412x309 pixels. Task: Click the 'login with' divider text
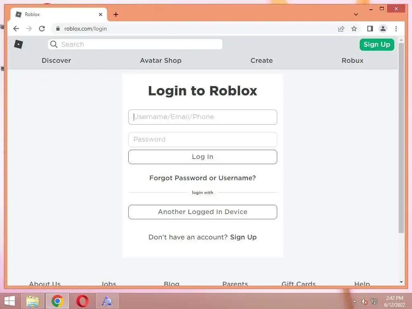pyautogui.click(x=203, y=193)
